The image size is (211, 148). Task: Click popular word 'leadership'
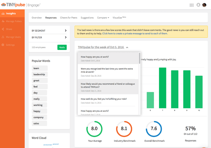[x=39, y=75]
